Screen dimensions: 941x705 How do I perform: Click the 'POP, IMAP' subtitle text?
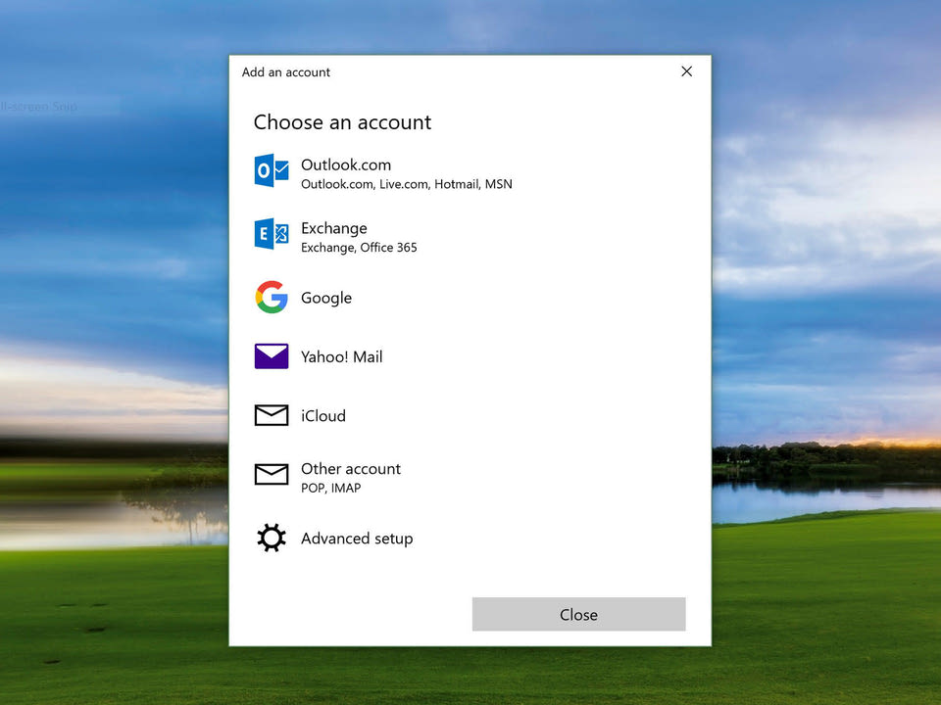coord(330,488)
